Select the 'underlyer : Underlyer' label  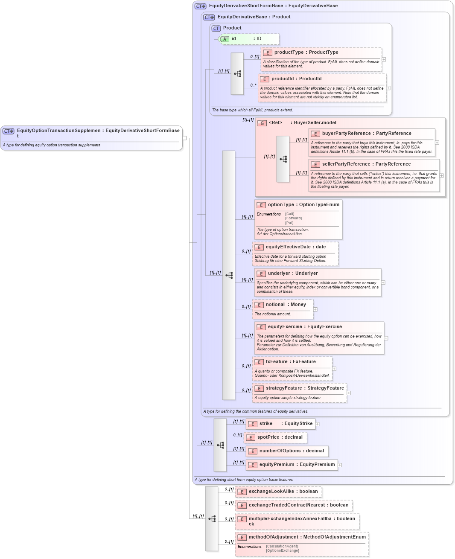(x=293, y=274)
